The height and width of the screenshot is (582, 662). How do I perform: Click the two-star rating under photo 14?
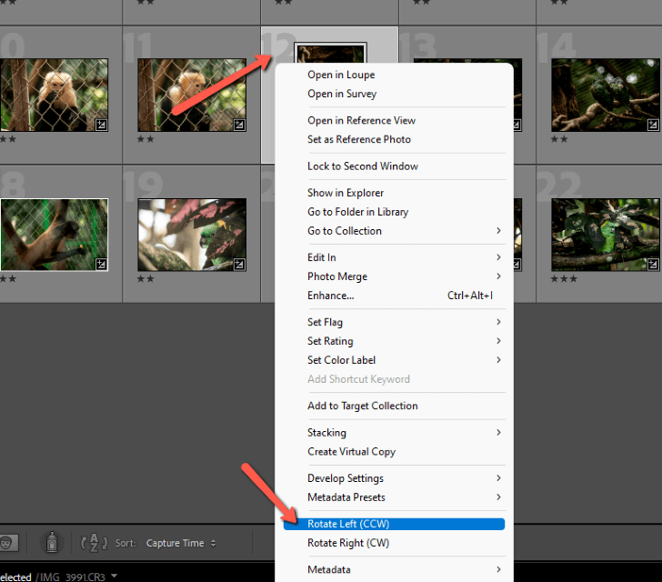(559, 139)
